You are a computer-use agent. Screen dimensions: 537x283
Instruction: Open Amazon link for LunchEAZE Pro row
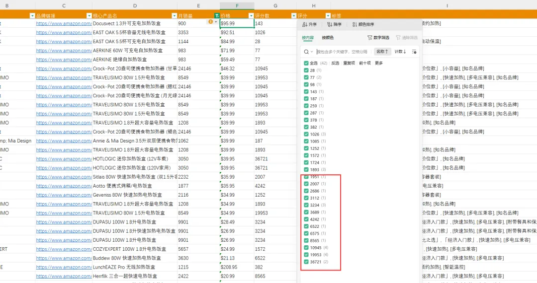64,267
